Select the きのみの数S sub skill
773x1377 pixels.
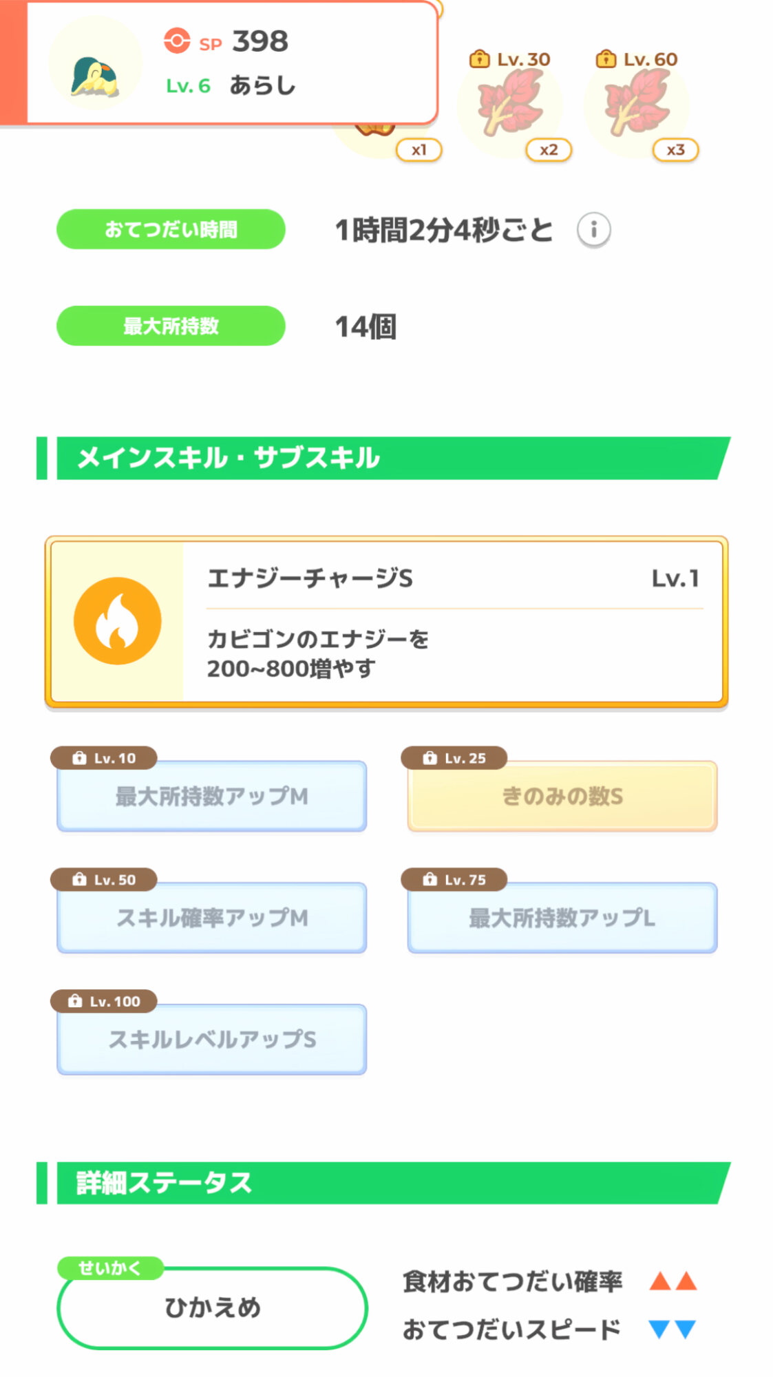coord(562,796)
